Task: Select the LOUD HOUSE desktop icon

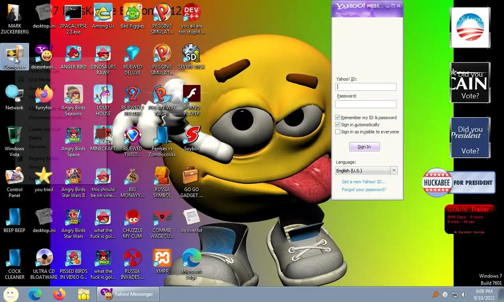Action: (103, 101)
